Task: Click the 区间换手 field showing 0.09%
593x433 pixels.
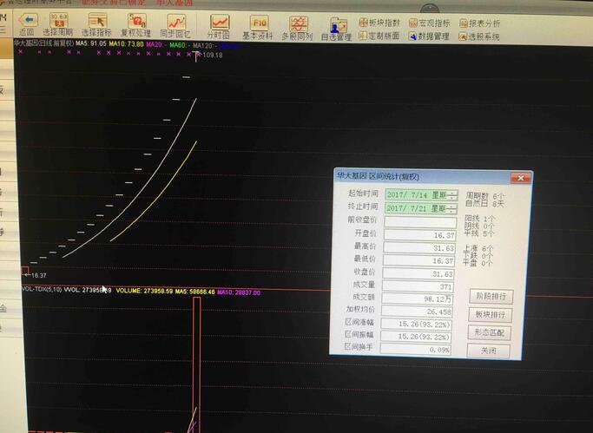Action: pos(416,350)
